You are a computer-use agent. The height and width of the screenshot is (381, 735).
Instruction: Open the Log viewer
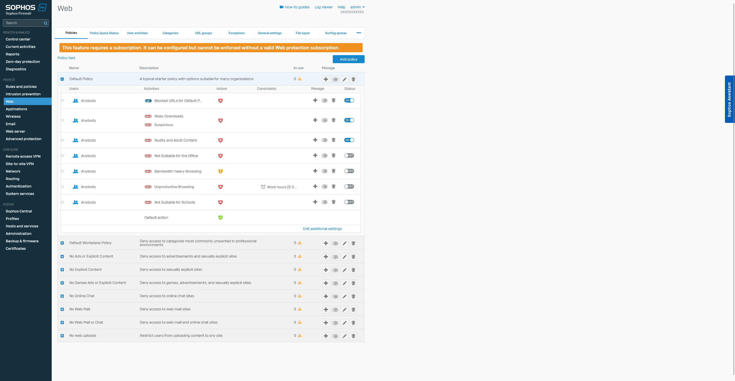tap(324, 7)
